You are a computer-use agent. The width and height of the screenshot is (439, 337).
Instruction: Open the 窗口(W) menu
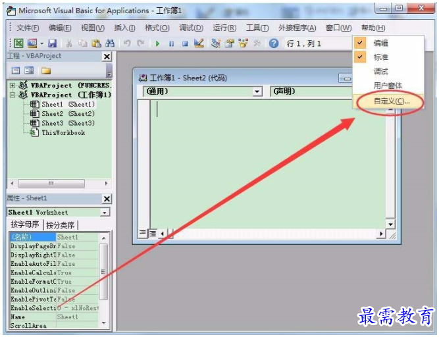tap(338, 28)
